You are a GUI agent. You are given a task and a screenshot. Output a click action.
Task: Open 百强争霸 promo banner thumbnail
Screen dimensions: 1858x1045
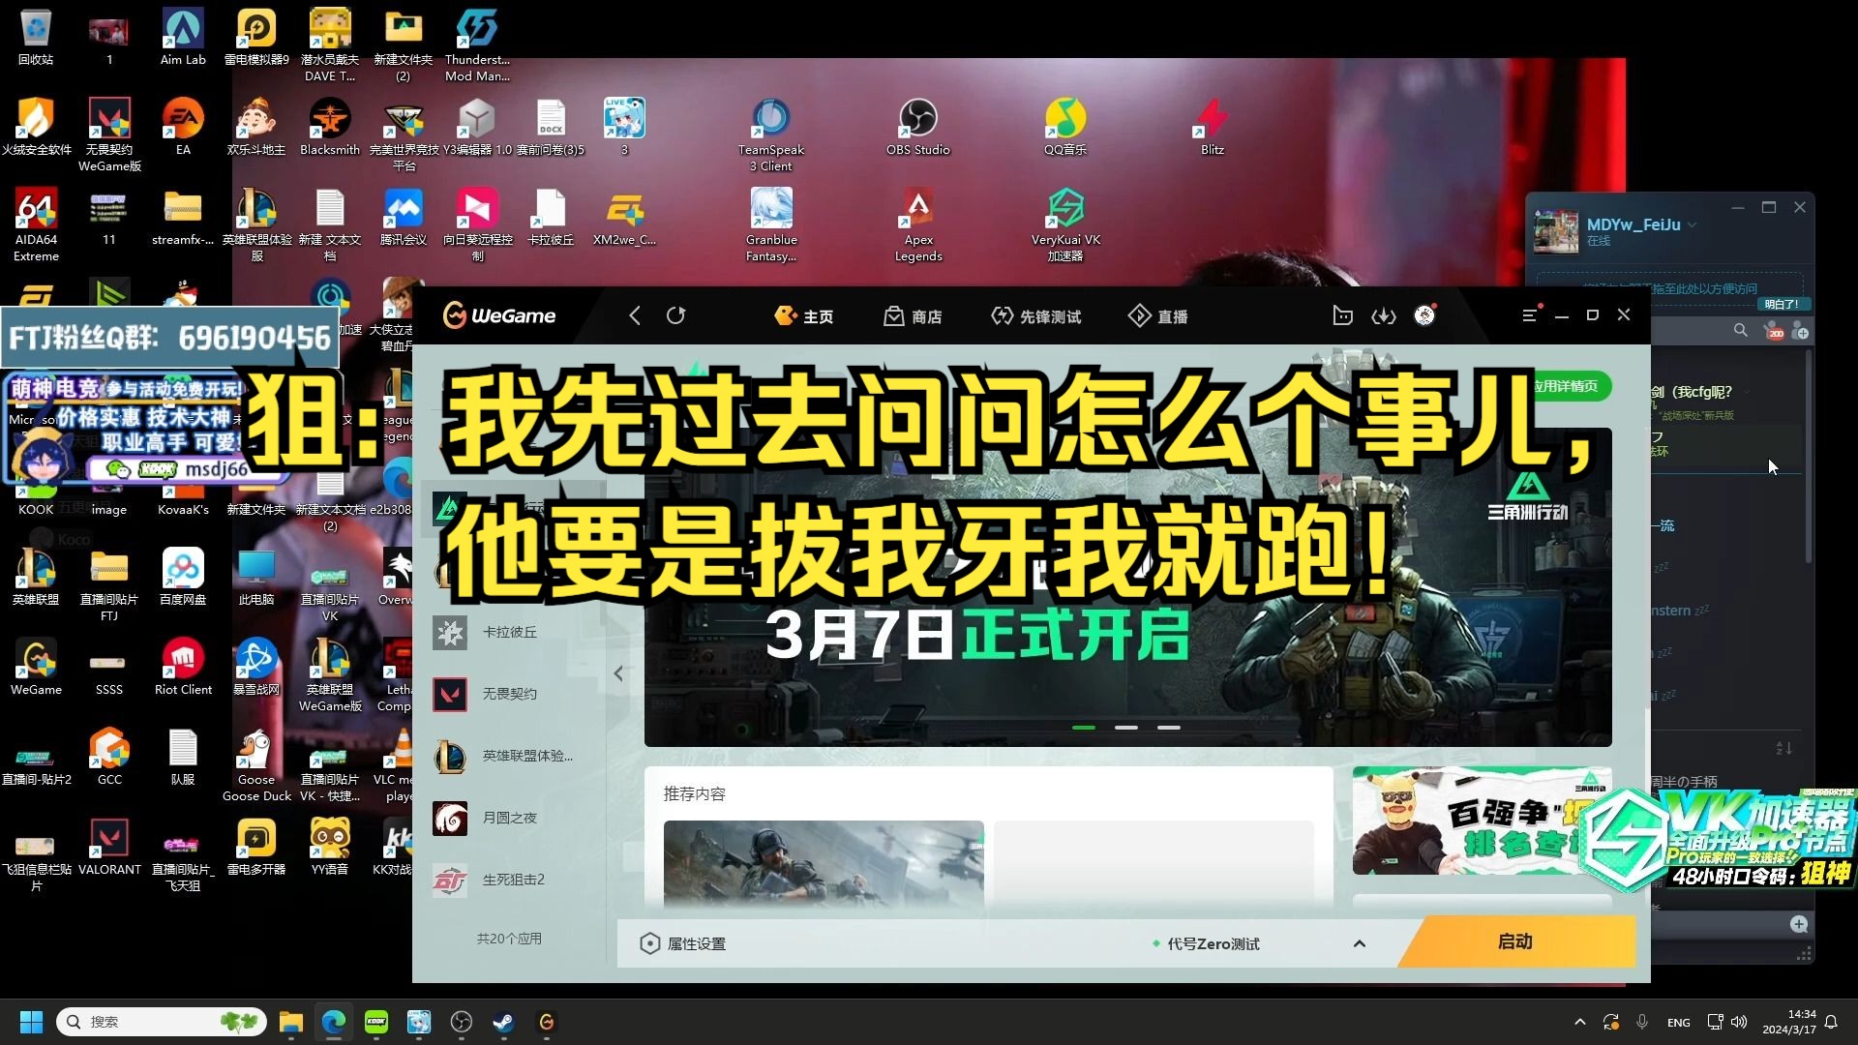point(1482,821)
